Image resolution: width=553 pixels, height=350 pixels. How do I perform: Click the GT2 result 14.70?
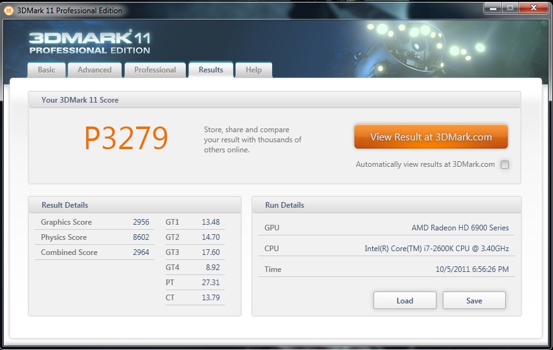pyautogui.click(x=210, y=237)
